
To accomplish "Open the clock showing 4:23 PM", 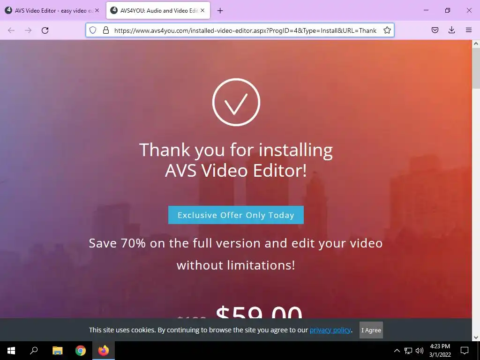I will point(440,351).
